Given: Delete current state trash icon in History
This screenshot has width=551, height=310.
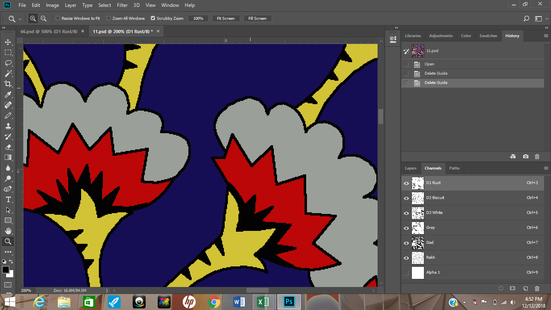Looking at the screenshot, I should [x=537, y=157].
